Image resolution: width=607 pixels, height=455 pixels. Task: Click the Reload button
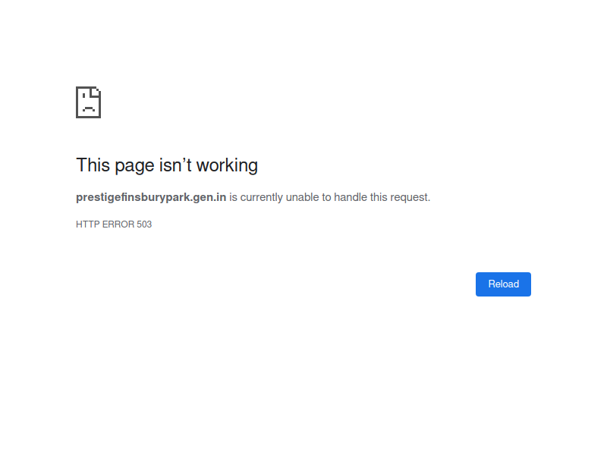(x=503, y=284)
